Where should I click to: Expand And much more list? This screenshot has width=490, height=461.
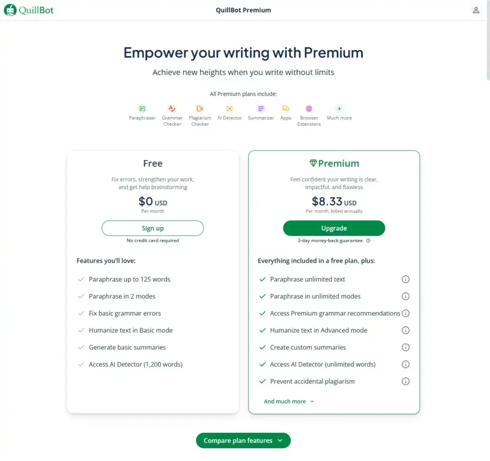(x=289, y=401)
